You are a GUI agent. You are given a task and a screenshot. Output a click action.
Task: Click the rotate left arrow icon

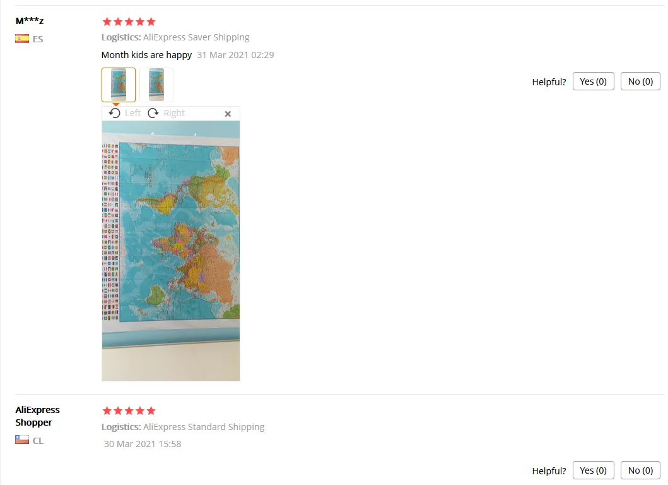pos(114,113)
